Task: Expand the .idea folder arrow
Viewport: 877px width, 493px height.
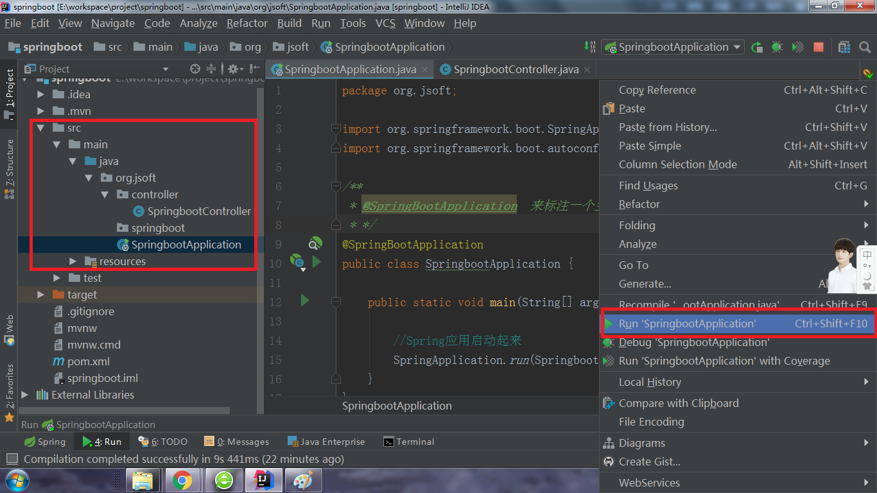Action: coord(41,94)
